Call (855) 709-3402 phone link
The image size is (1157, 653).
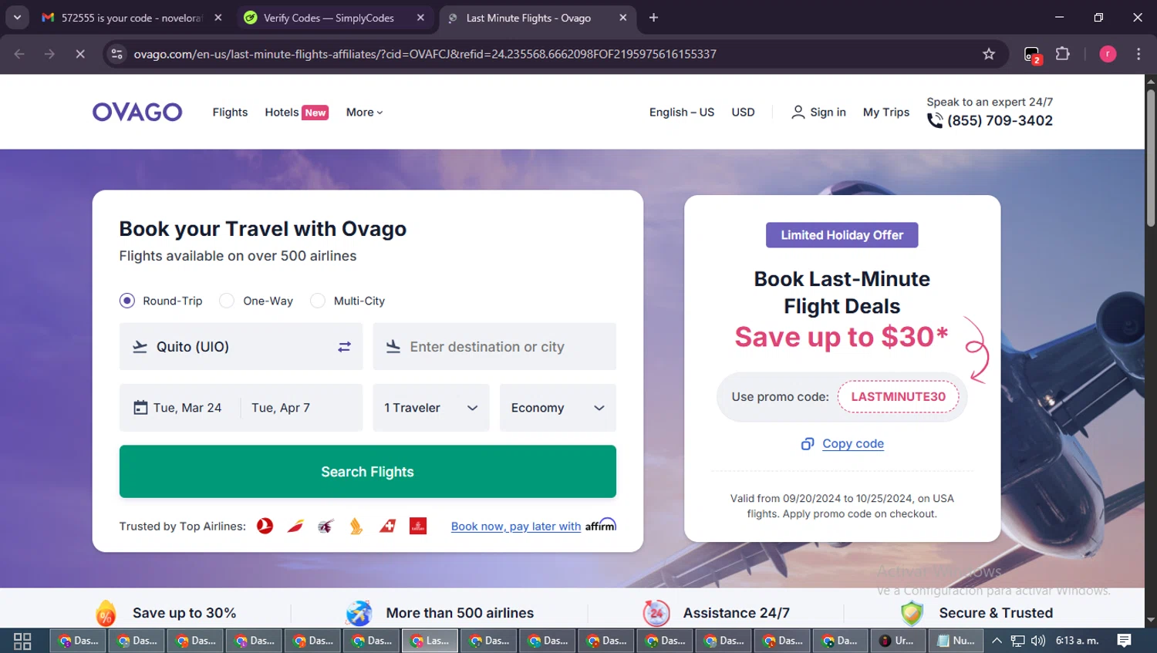[x=1000, y=120]
